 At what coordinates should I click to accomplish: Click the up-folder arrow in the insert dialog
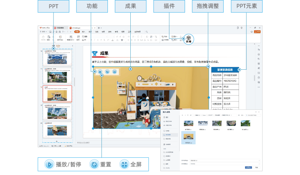[x=188, y=116]
